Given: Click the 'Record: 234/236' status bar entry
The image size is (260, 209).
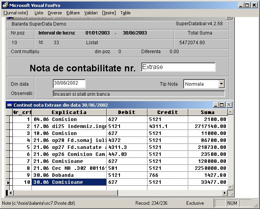Looking at the screenshot, I should [x=151, y=203].
